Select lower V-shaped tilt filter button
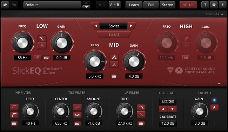The height and width of the screenshot is (132, 228). tap(77, 115)
